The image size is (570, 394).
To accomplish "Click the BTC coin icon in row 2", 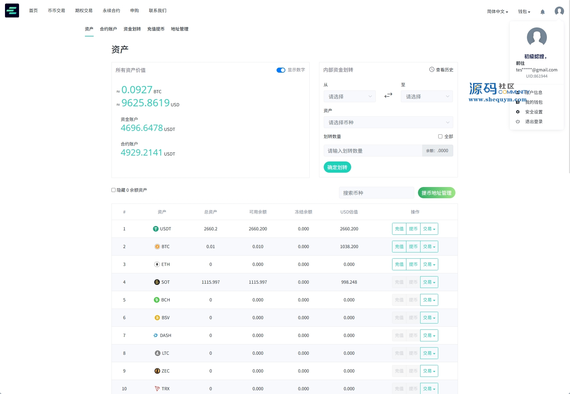I will point(157,247).
